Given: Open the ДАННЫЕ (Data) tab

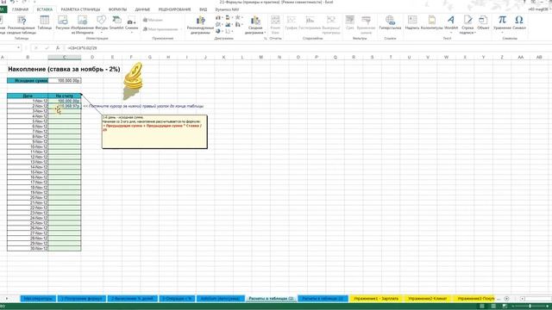Looking at the screenshot, I should [142, 9].
